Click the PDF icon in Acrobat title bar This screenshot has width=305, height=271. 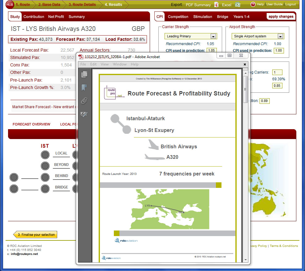(81, 57)
